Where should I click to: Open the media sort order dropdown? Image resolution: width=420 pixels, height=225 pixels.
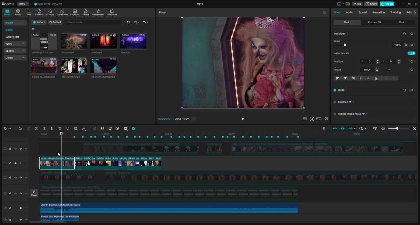tap(137, 22)
